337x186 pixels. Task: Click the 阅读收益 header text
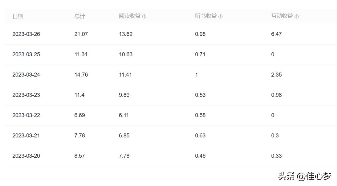point(130,16)
